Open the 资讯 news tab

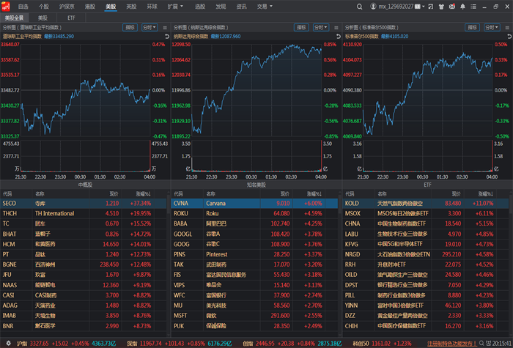click(241, 6)
